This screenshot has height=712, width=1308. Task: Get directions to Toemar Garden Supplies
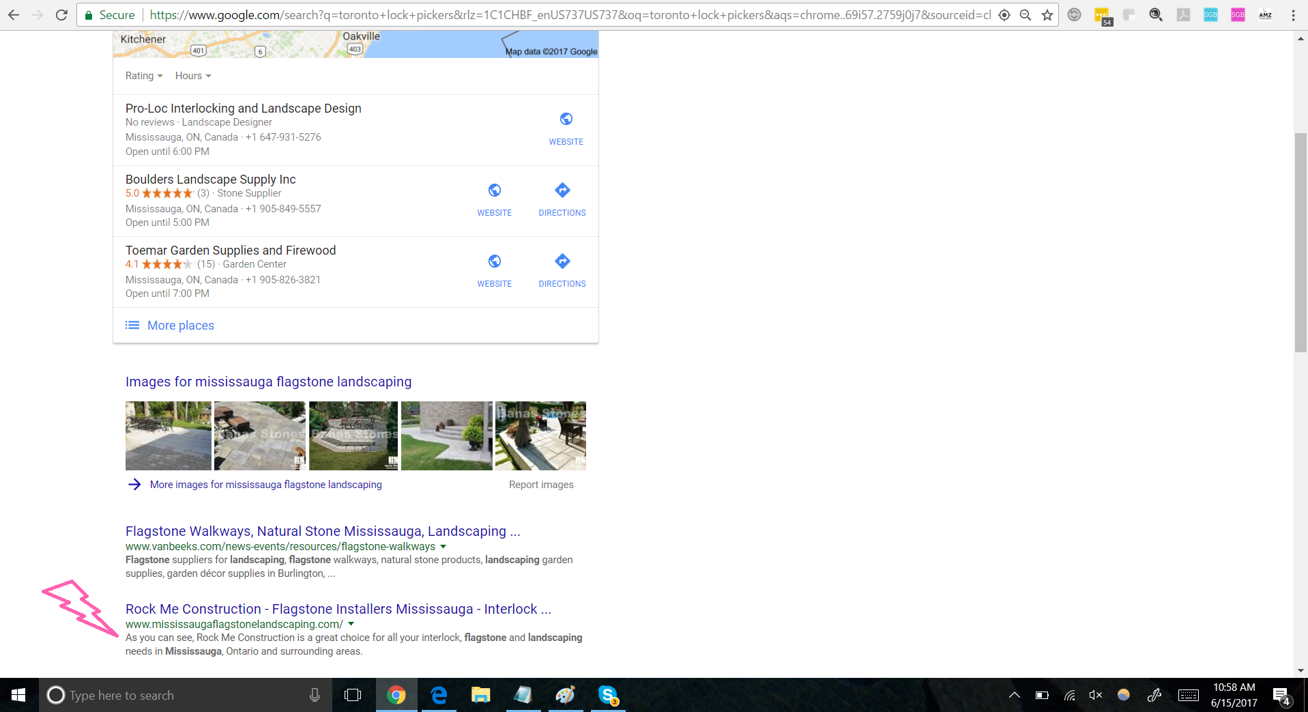562,270
